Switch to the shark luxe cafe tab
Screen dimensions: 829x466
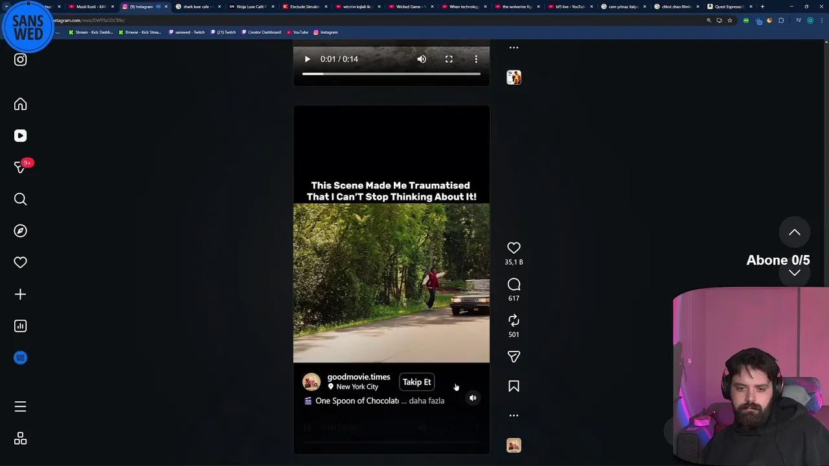point(197,6)
